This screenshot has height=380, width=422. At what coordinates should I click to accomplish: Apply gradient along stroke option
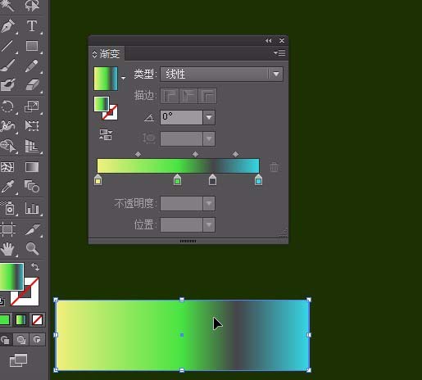(x=188, y=96)
